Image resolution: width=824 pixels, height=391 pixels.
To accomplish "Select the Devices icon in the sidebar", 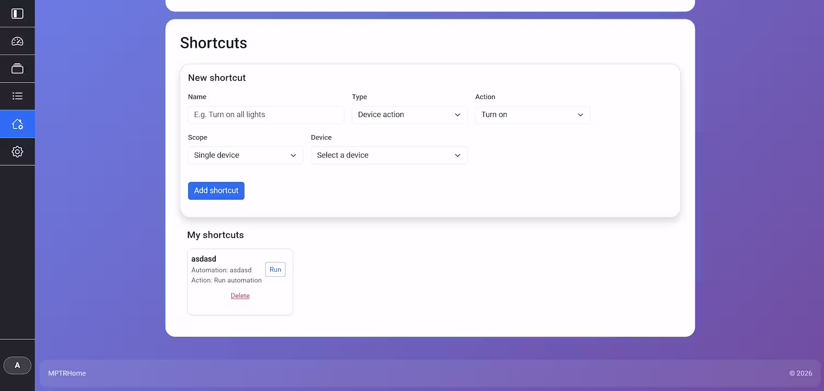I will [17, 68].
